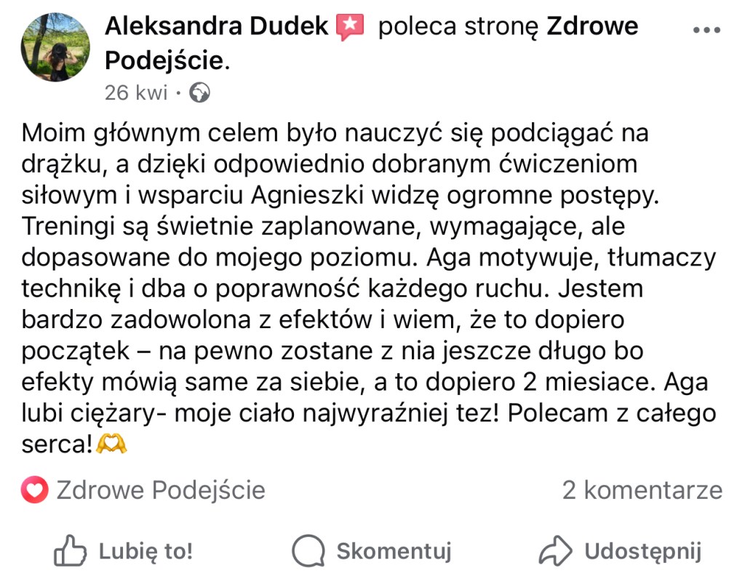Screen dimensions: 745x579
Task: Click the speech bubble comment icon
Action: click(x=308, y=551)
